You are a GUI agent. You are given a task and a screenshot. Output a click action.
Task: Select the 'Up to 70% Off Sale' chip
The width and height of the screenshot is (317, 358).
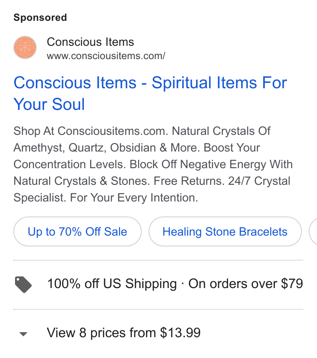click(78, 231)
